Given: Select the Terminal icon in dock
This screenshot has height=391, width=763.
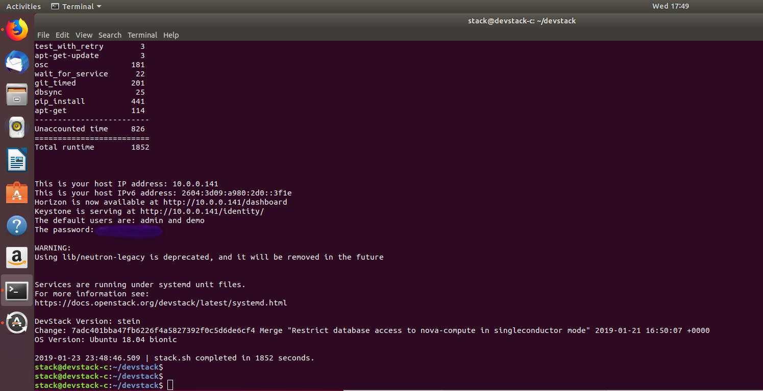Looking at the screenshot, I should 17,290.
